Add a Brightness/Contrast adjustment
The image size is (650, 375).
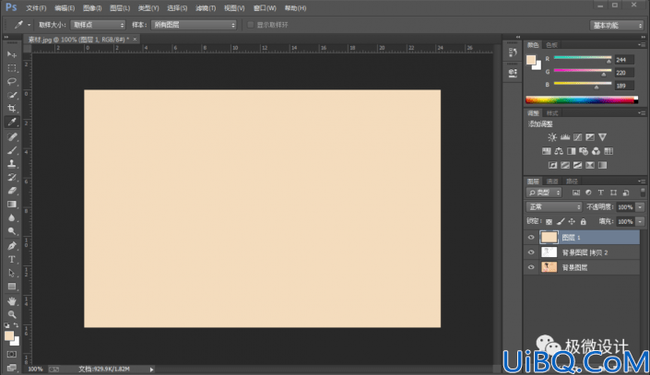click(x=552, y=137)
